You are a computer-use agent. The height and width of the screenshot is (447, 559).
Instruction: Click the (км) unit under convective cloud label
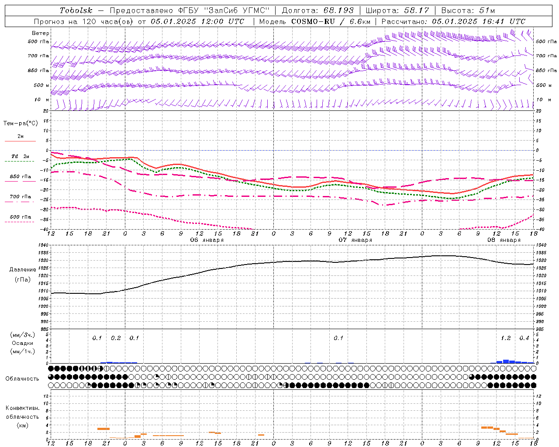(22, 425)
